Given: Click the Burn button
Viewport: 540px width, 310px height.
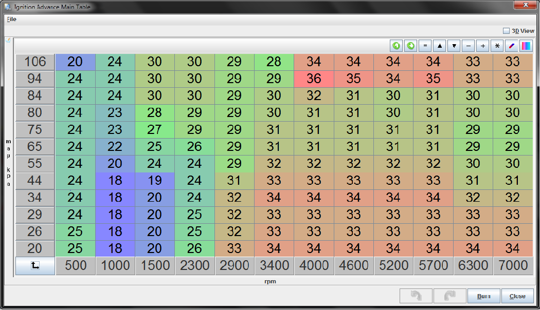Looking at the screenshot, I should click(483, 296).
